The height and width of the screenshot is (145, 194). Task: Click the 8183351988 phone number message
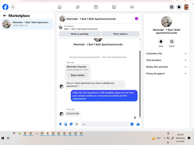[73, 114]
